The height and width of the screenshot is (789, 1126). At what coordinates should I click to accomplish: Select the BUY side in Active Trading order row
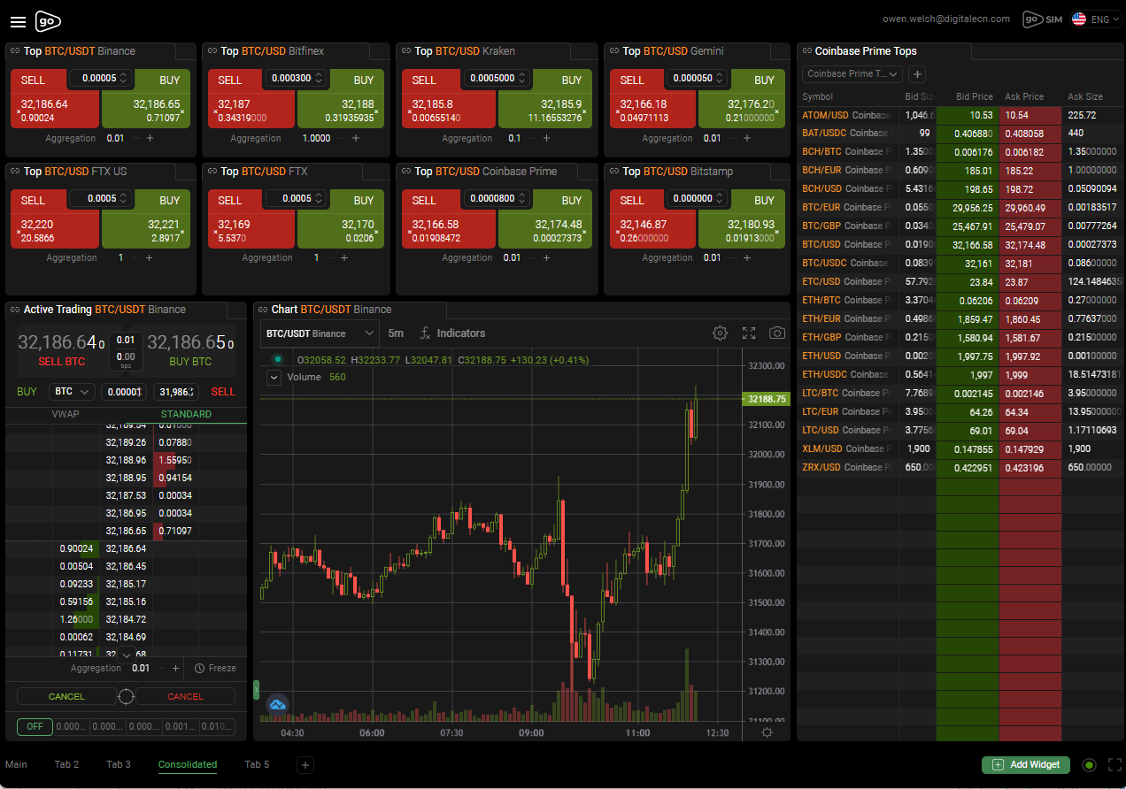[x=27, y=391]
